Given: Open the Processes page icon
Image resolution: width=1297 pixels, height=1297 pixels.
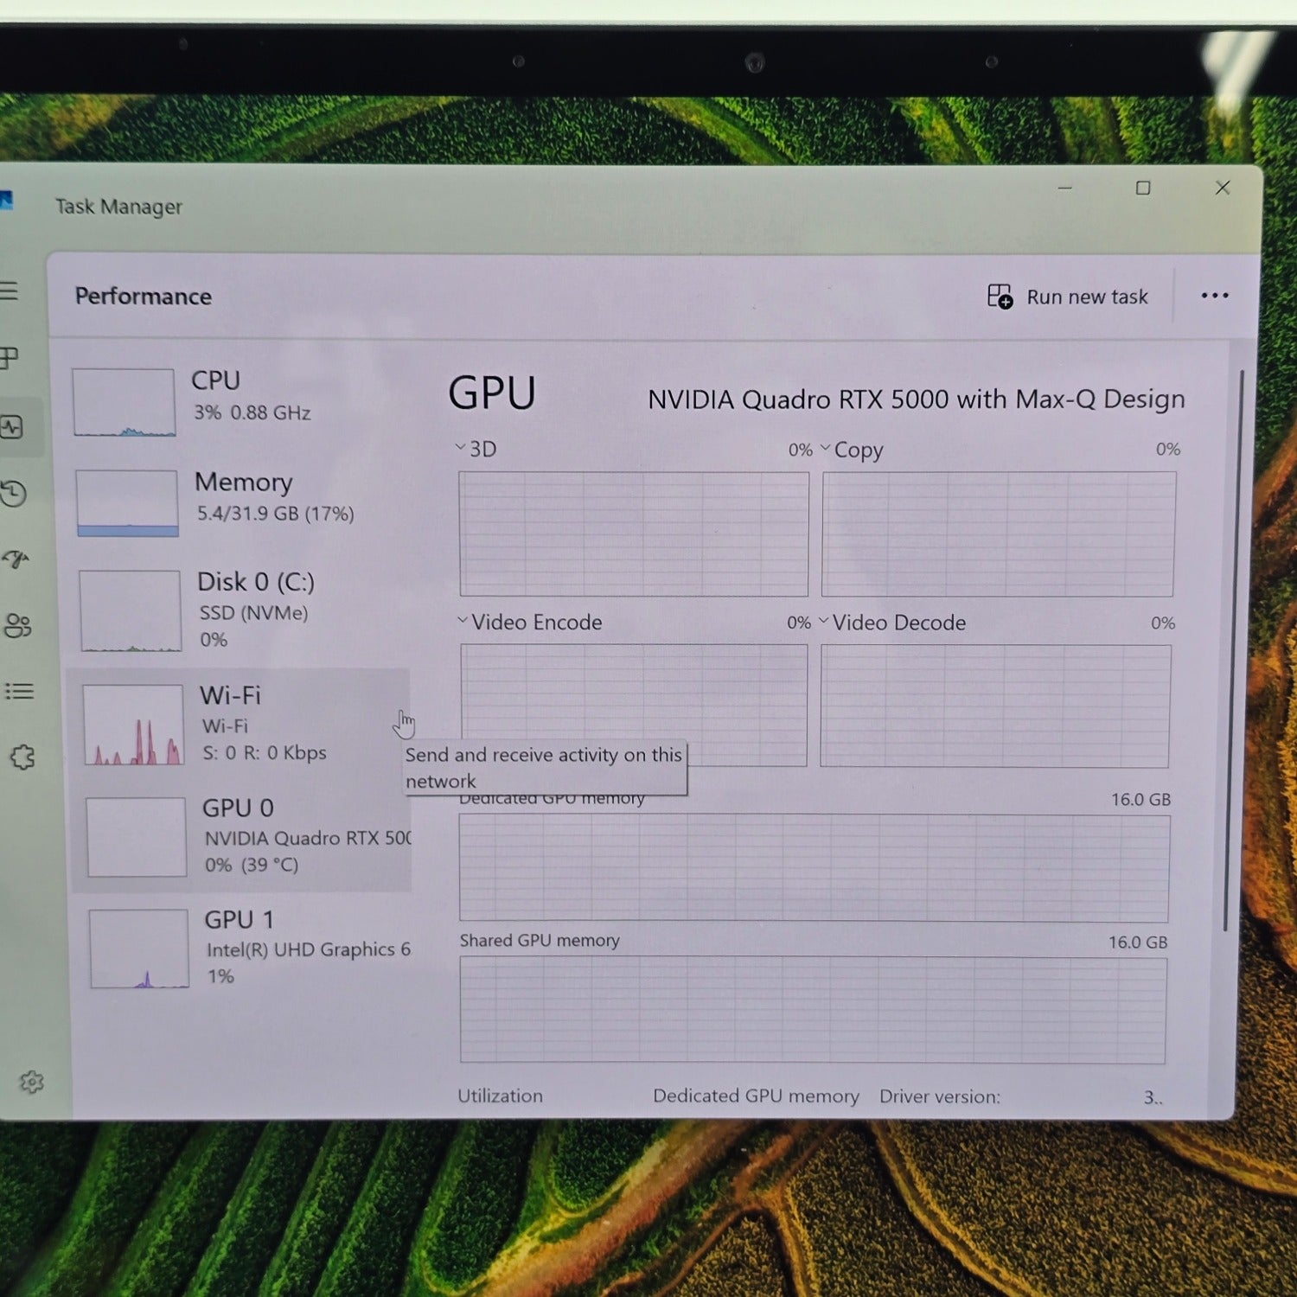Looking at the screenshot, I should pos(9,357).
